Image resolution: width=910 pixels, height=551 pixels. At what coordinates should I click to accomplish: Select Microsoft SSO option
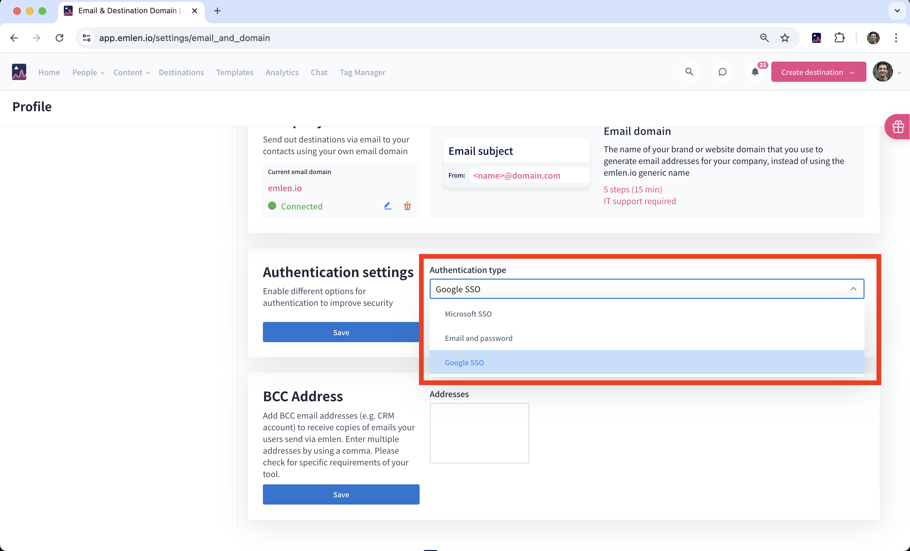point(468,313)
